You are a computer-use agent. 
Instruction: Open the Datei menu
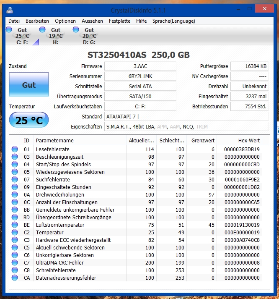(x=14, y=21)
